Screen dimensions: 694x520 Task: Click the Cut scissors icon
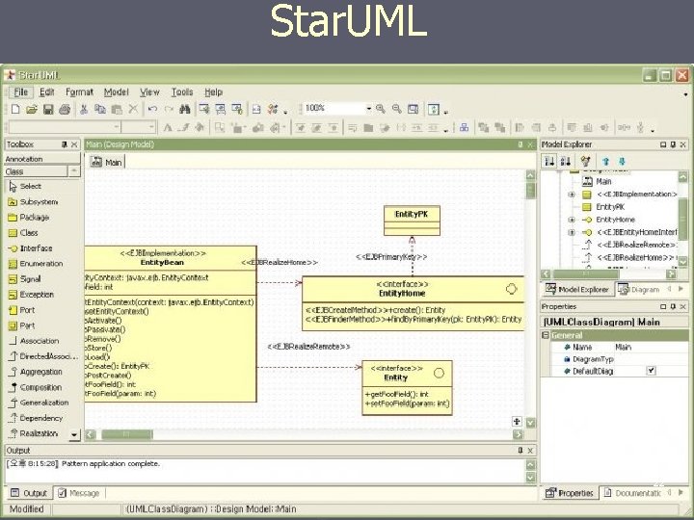coord(83,109)
